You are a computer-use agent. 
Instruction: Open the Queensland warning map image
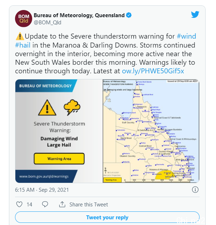(151, 131)
